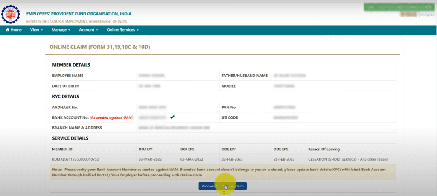Click the Reason Of Leaving column header
The image size is (437, 196).
point(324,149)
